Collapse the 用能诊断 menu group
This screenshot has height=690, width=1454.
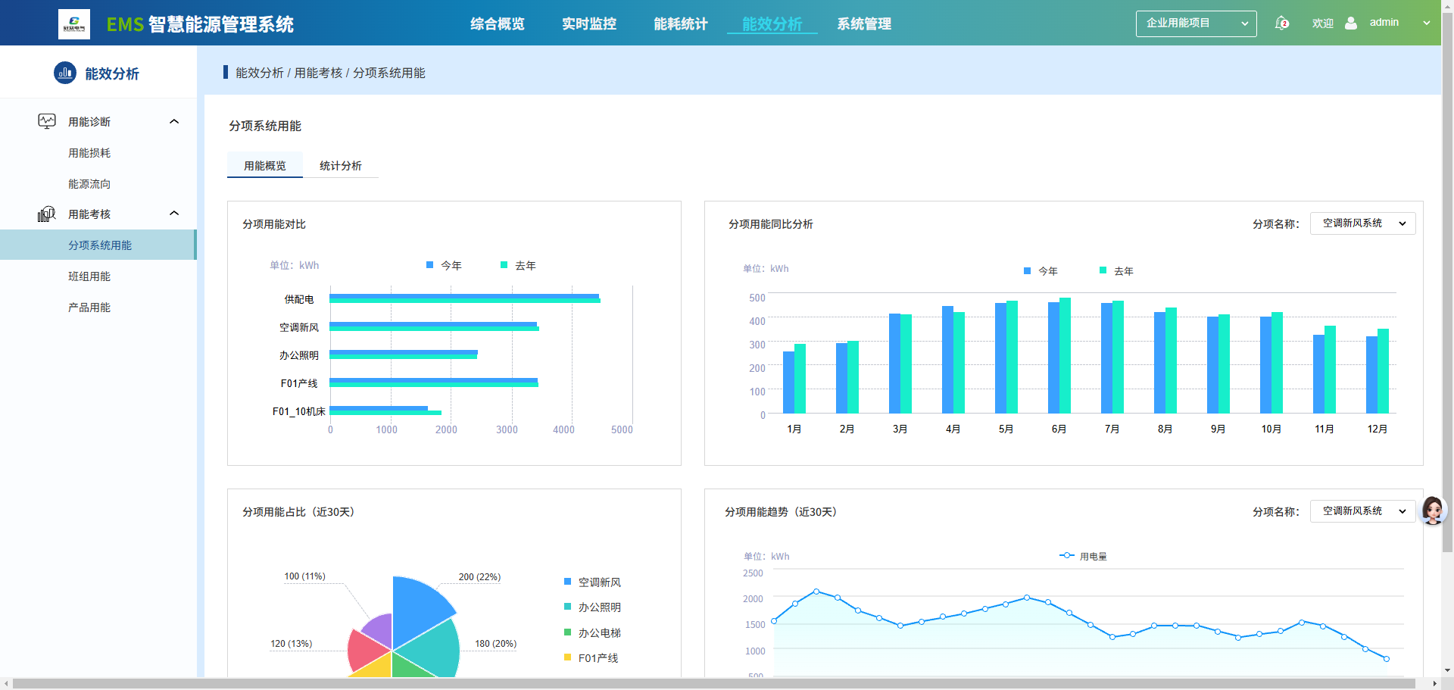pyautogui.click(x=174, y=121)
